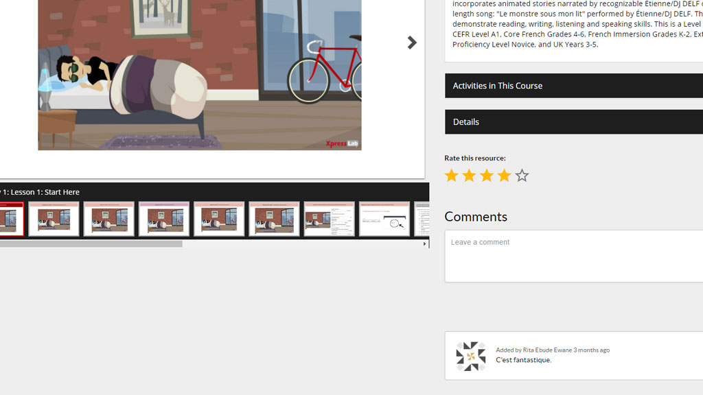Click the thumbnail strip right scroll arrow
703x395 pixels.
click(x=424, y=244)
